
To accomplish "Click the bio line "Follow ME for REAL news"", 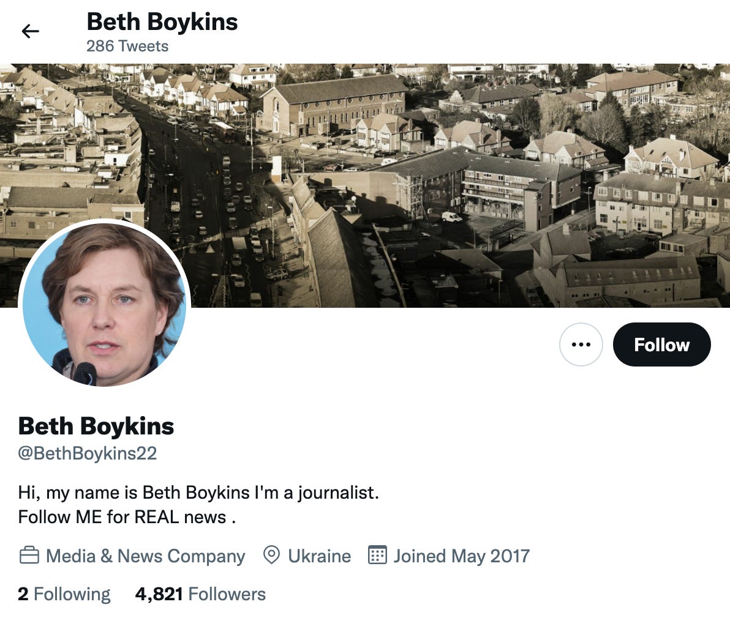I will [x=127, y=517].
